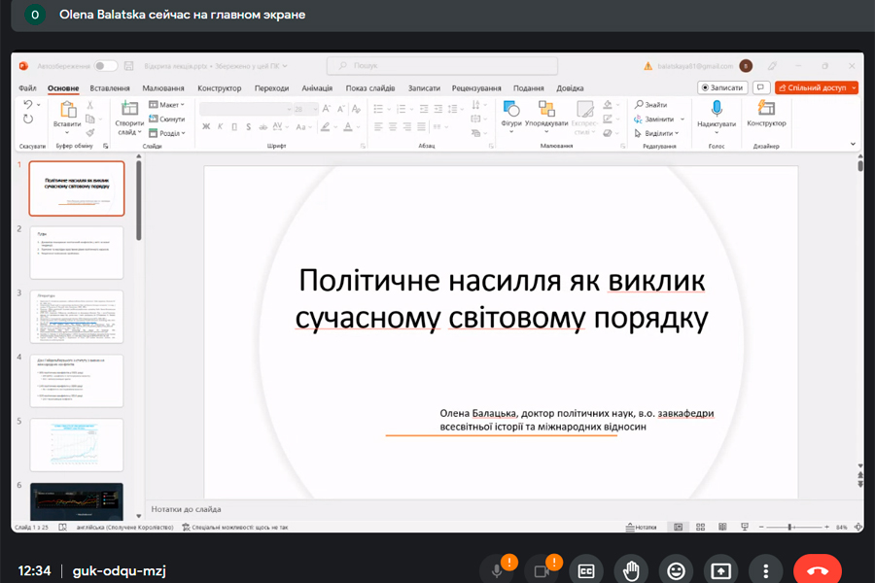Toggle the meeting microphone button
This screenshot has width=875, height=583.
pyautogui.click(x=497, y=570)
